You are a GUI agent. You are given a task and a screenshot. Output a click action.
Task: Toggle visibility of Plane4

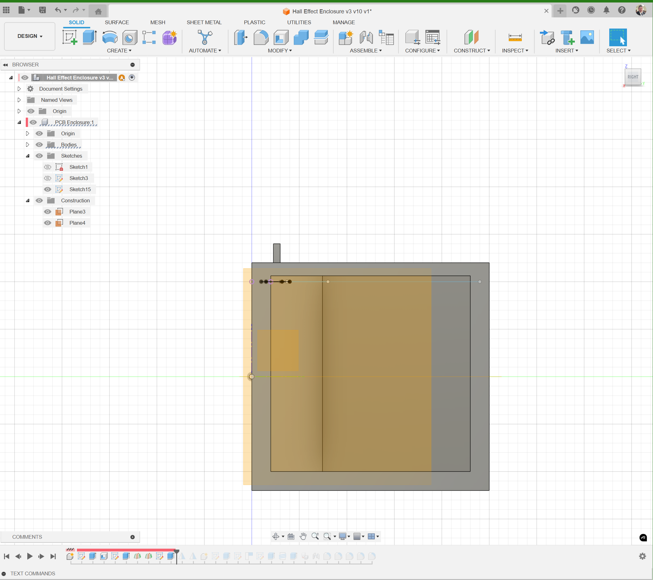click(x=47, y=223)
